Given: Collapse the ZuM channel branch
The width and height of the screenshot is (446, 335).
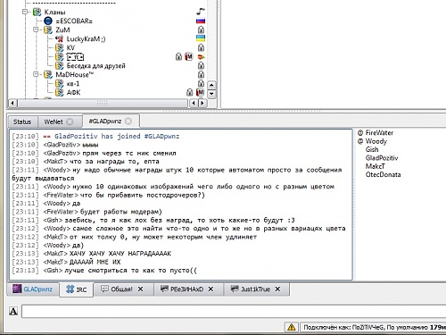Looking at the screenshot, I should click(36, 29).
